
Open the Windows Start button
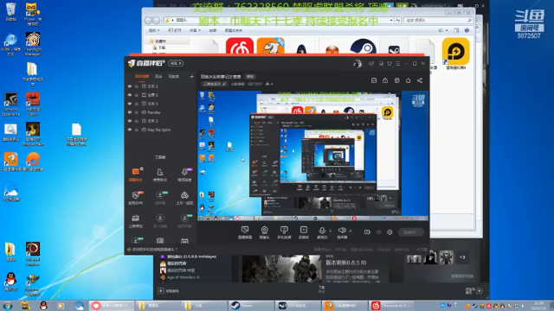[7, 305]
